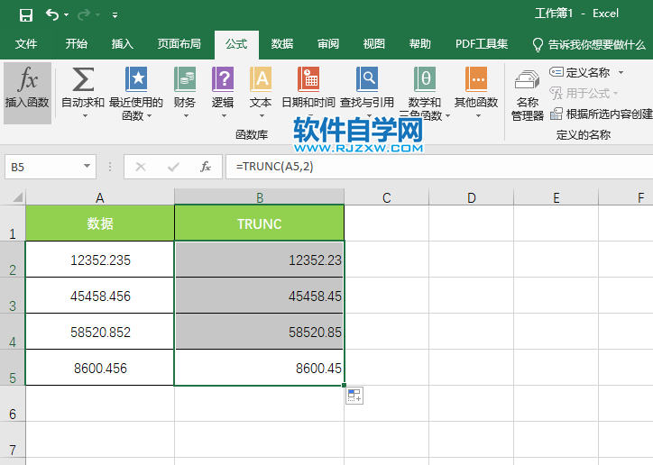
Task: Open the 查找与引用 functions icon
Action: point(367,79)
